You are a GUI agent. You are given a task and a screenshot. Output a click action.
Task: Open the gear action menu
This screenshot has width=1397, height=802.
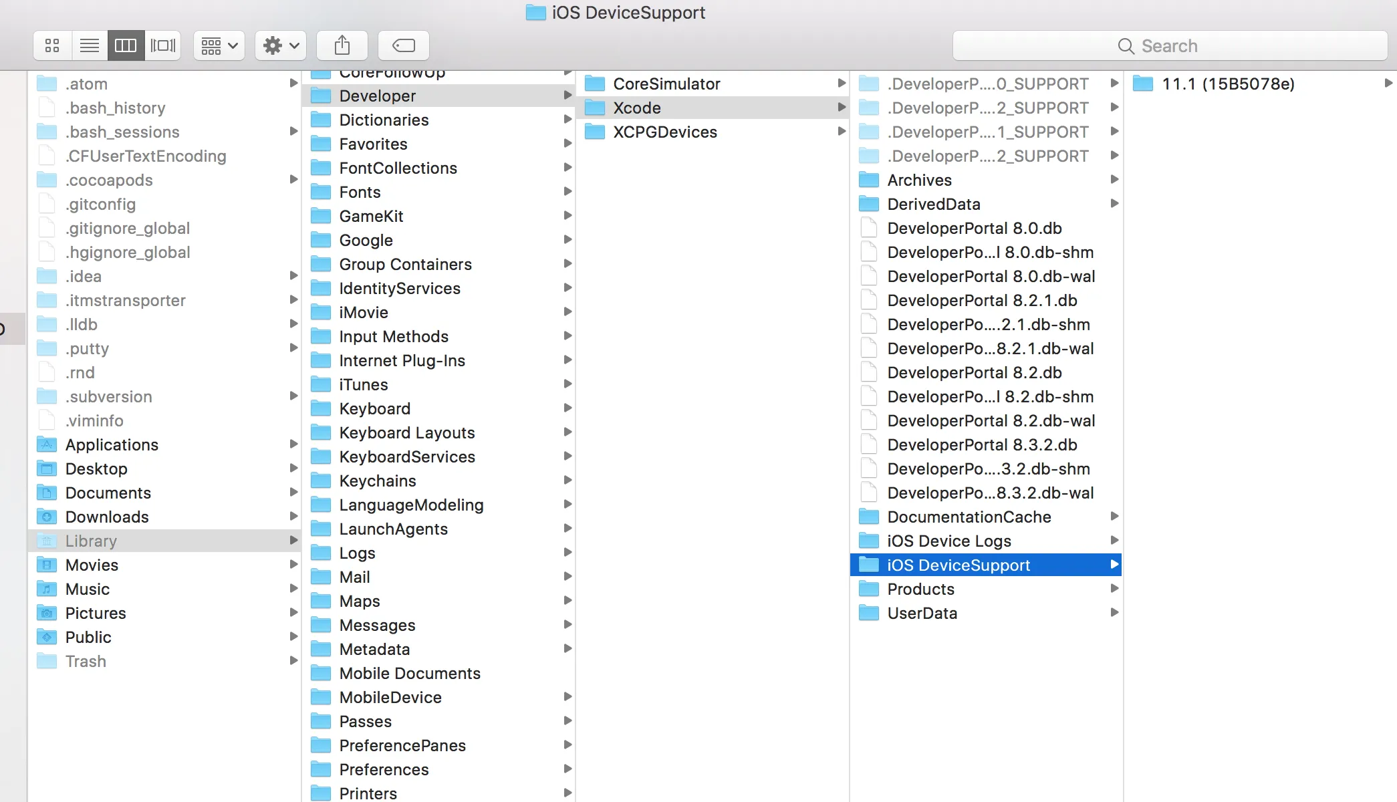[x=281, y=45]
